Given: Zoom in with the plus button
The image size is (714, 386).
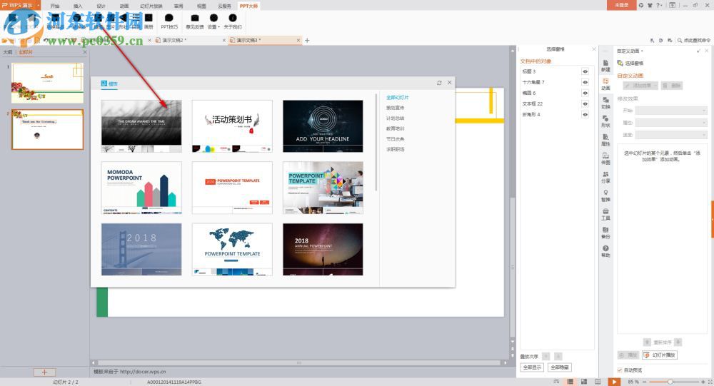Looking at the screenshot, I should point(703,382).
